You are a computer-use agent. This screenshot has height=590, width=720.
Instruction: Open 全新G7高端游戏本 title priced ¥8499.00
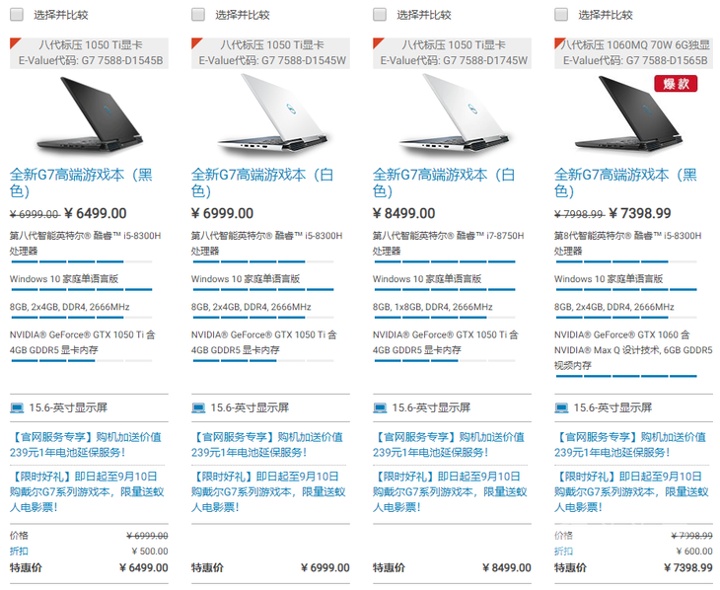coord(444,183)
